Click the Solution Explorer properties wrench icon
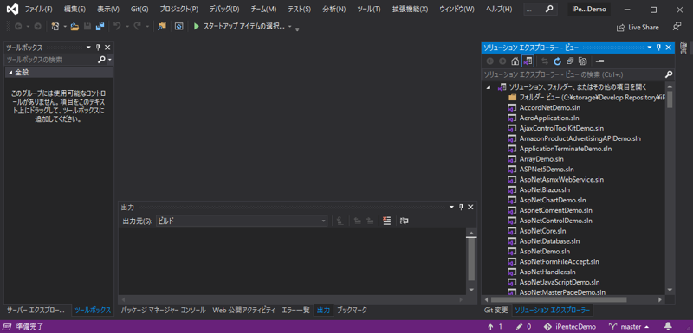693x333 pixels. point(599,61)
